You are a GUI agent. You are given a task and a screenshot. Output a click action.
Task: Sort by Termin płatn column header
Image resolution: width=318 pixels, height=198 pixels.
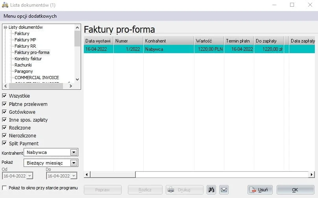pyautogui.click(x=239, y=41)
